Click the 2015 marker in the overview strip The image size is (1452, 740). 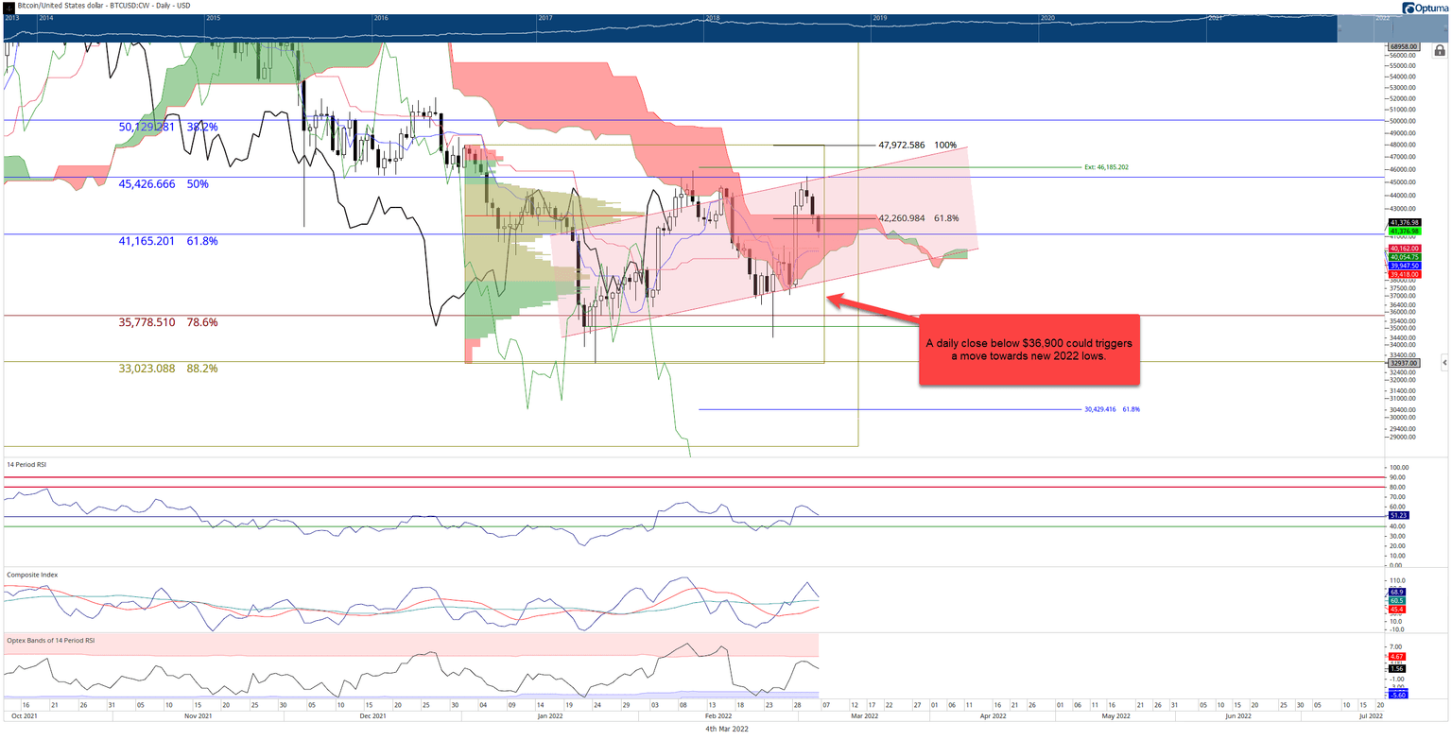pyautogui.click(x=213, y=18)
